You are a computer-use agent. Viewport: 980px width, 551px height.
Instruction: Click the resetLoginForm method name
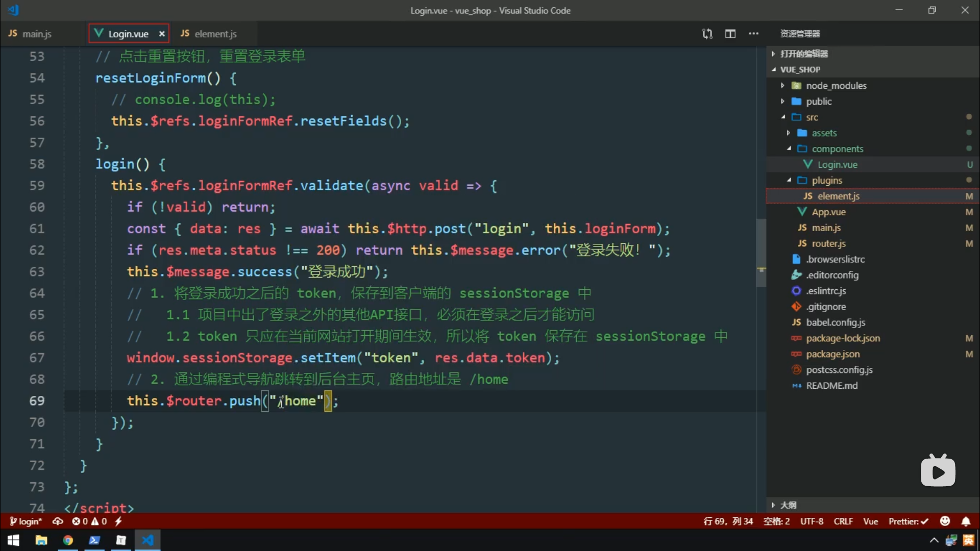coord(151,78)
